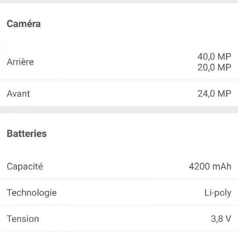238x238 pixels.
Task: Tap the 20,0 MP rear camera value
Action: 214,67
